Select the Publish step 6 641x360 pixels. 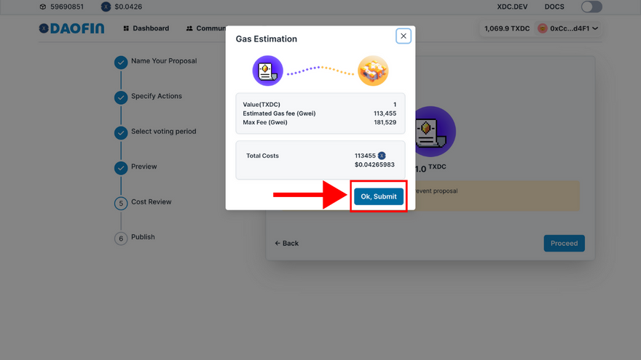pyautogui.click(x=135, y=238)
